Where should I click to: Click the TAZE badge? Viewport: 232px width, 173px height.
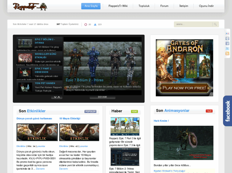[209, 111]
